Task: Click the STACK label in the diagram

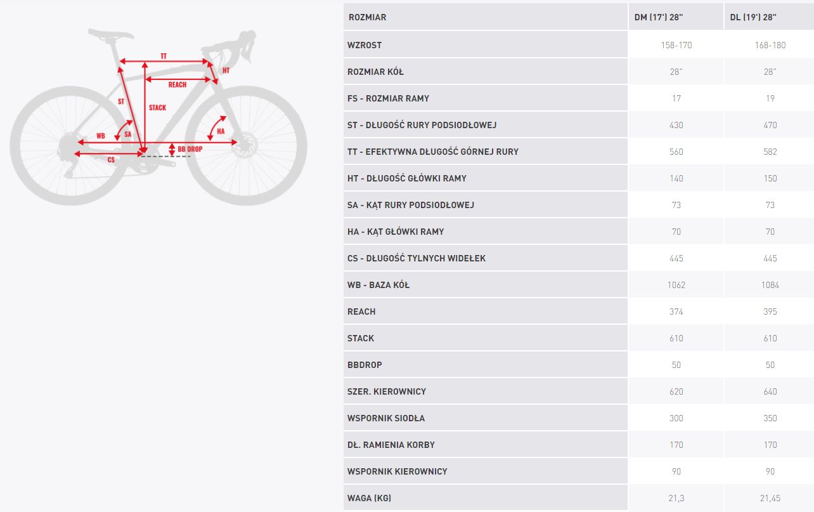Action: 157,107
